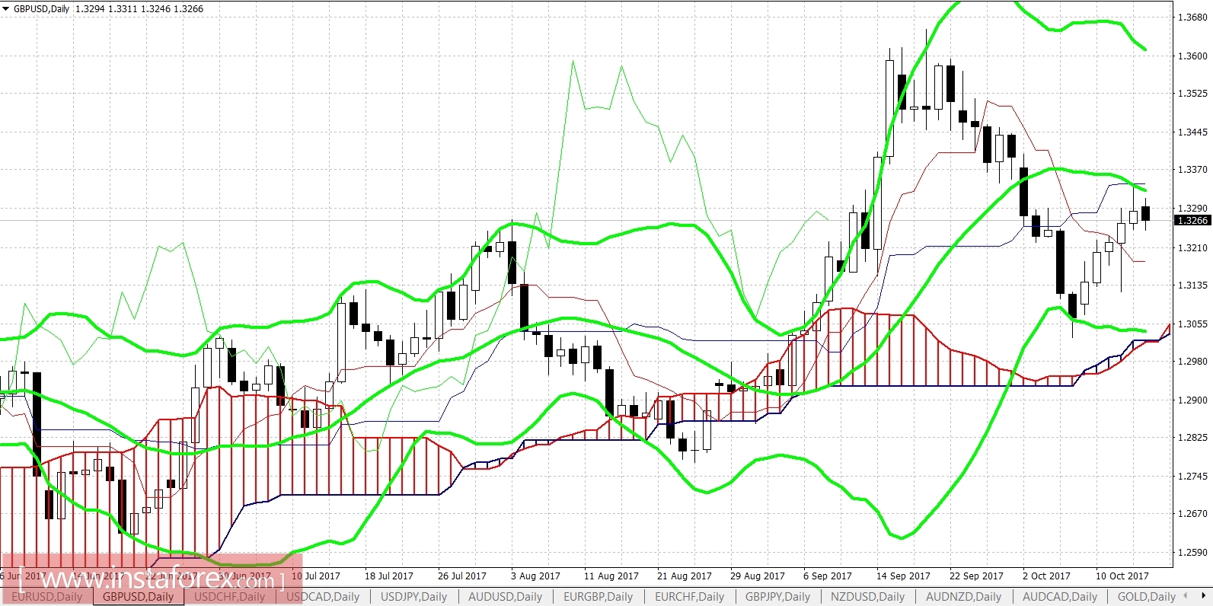This screenshot has width=1213, height=606.
Task: Click the 1.2825 price scale label
Action: tap(1192, 438)
